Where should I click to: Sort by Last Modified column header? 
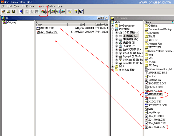coord(96,24)
